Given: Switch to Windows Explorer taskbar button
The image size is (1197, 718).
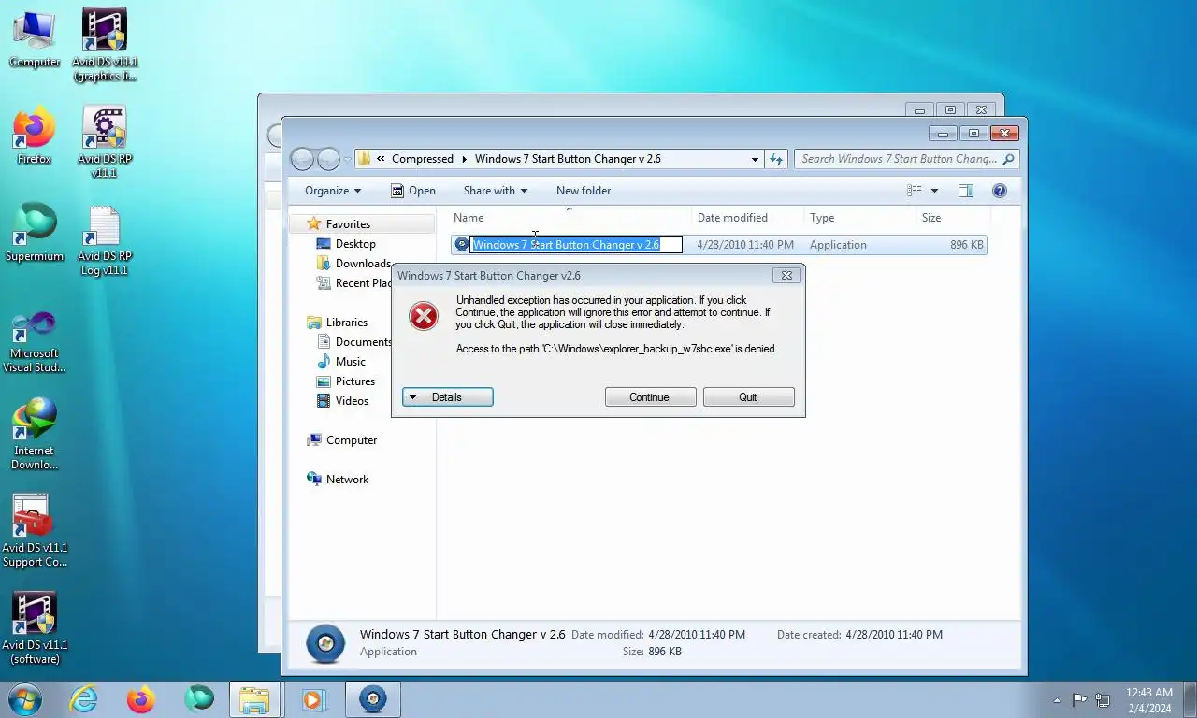Looking at the screenshot, I should click(x=254, y=698).
